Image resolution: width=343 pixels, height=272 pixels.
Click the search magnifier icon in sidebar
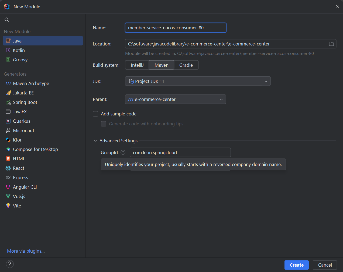tap(7, 20)
